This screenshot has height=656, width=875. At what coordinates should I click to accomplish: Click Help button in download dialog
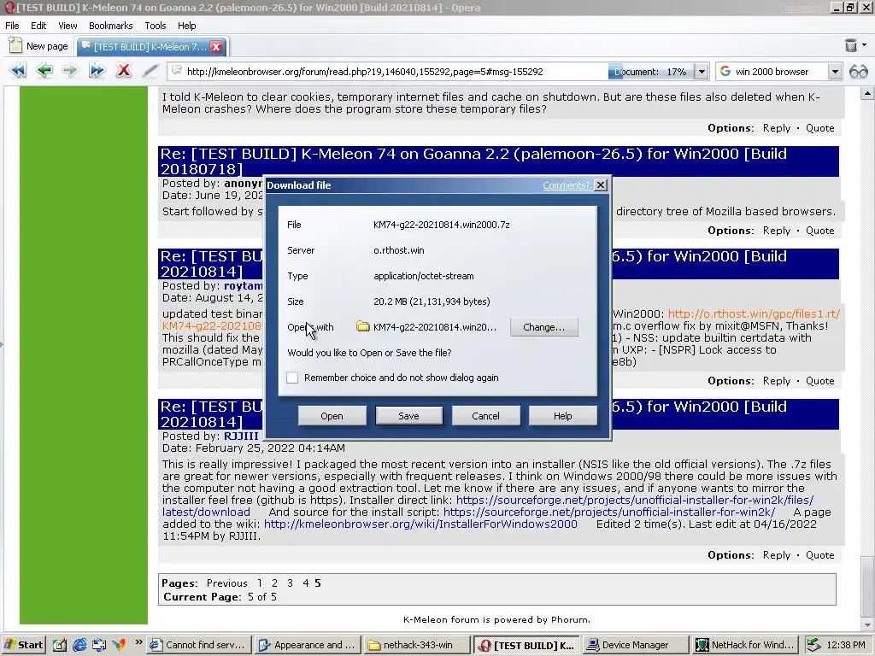pos(562,416)
